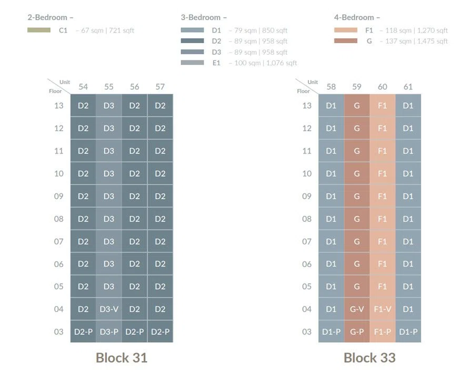
Task: Click unit 54 D2 on floor 13
Action: click(83, 105)
